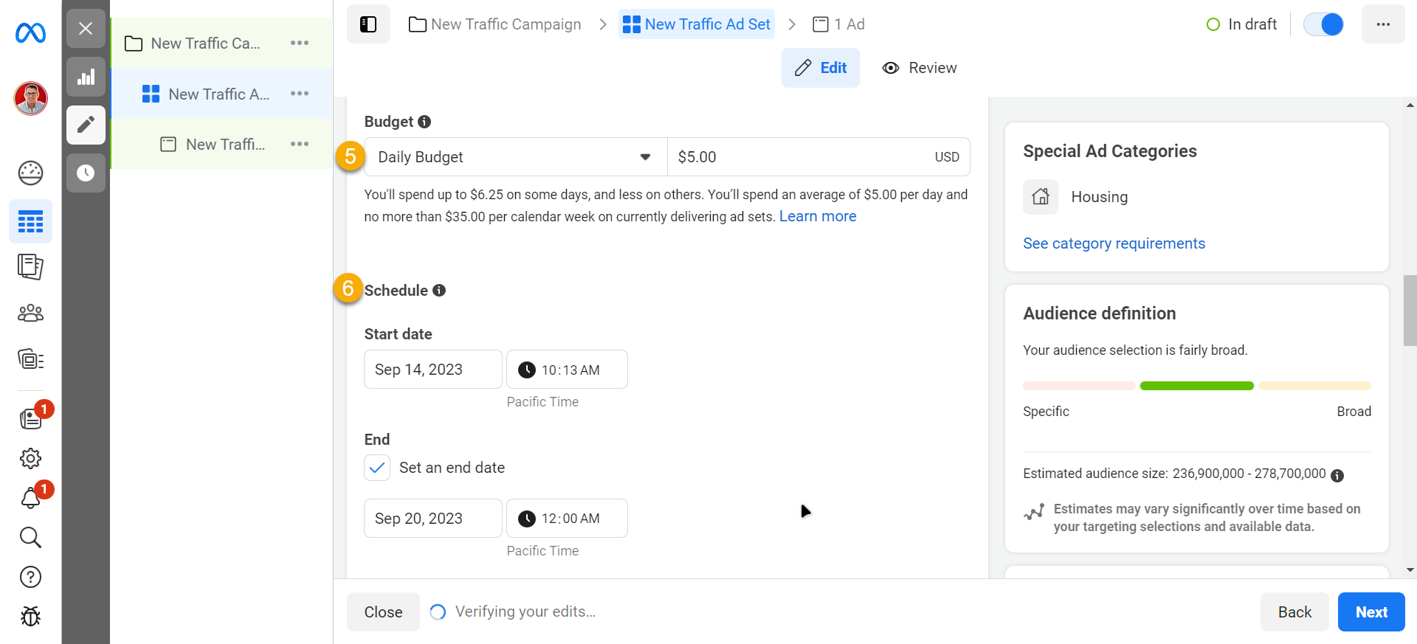Turn off the ad set status toggle
The height and width of the screenshot is (644, 1417).
click(x=1323, y=24)
